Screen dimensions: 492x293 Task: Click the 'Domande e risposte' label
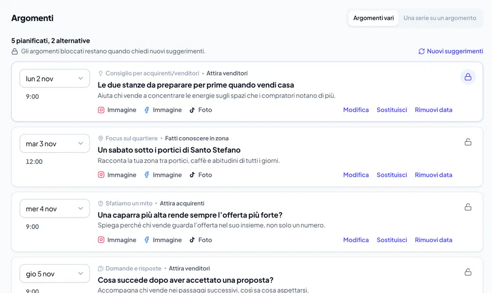click(133, 268)
